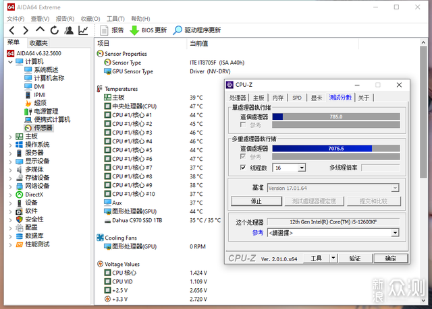Click the 验证 button in CPU-Z

pyautogui.click(x=355, y=259)
